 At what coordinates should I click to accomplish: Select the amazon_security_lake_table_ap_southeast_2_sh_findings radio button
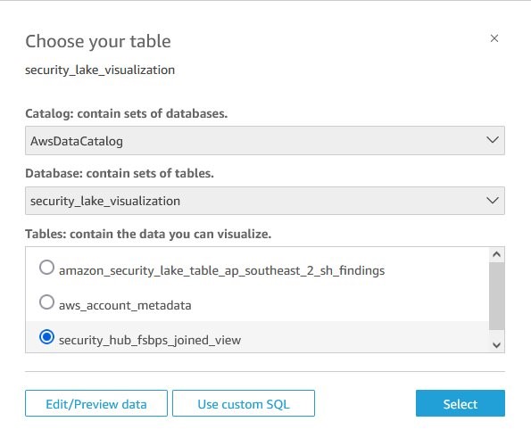tap(46, 268)
